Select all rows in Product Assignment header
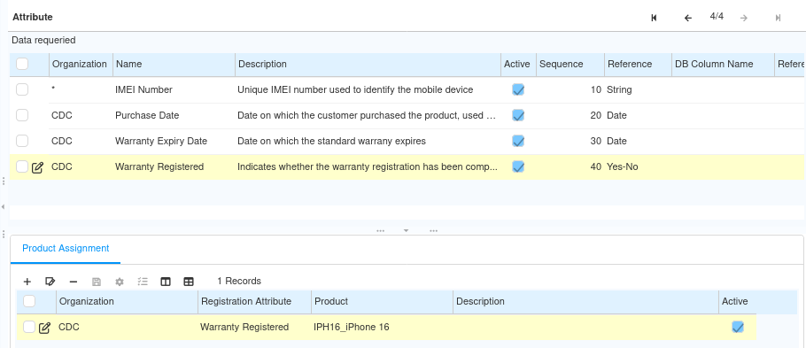Screen dimensions: 806x348 click(x=29, y=301)
